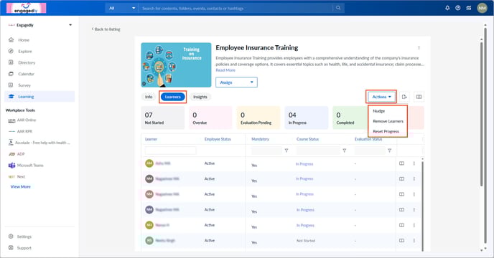Select the Learners tab
Image resolution: width=494 pixels, height=258 pixels.
click(x=172, y=97)
